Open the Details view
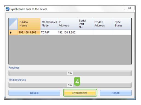Screen dimensions: 141x105 (x=34, y=93)
